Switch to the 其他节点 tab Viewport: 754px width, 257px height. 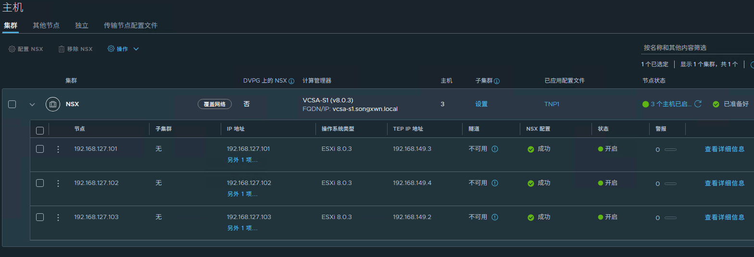click(46, 25)
